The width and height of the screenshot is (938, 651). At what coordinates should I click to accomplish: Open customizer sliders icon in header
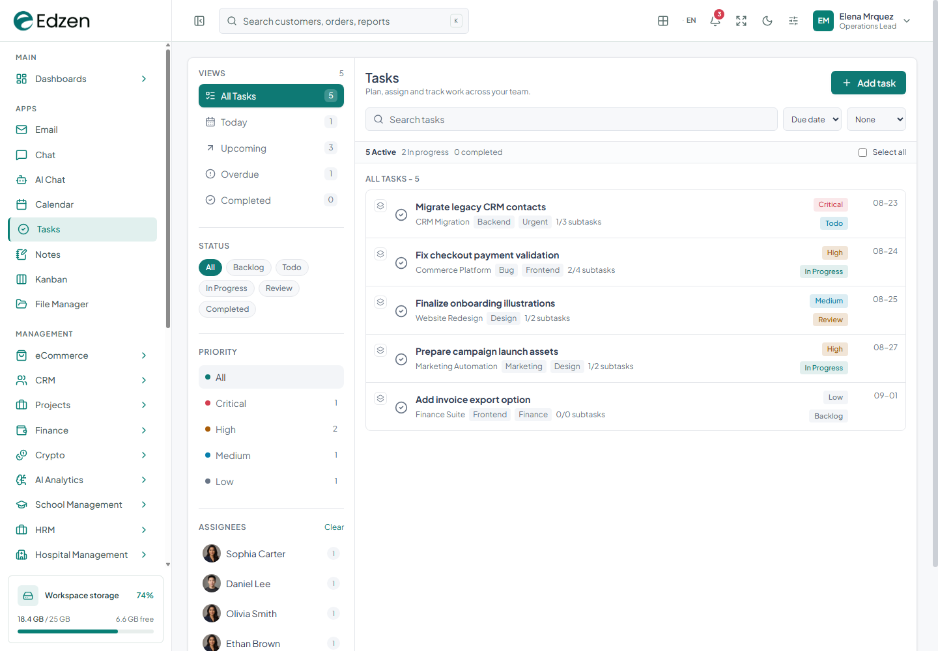(x=793, y=21)
